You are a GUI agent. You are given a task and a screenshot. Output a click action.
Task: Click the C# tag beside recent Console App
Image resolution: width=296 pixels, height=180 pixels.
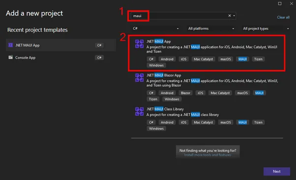(x=99, y=57)
